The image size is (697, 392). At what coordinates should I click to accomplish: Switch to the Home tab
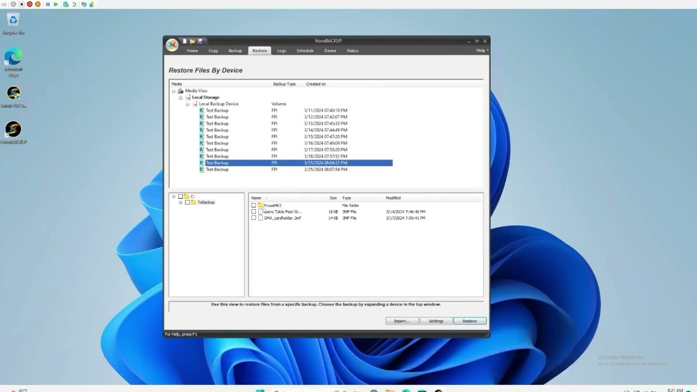click(x=192, y=51)
